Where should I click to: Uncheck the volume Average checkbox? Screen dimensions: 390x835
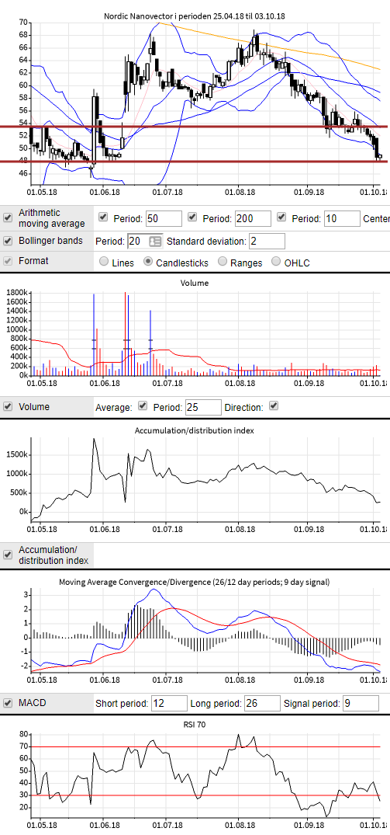[x=143, y=405]
